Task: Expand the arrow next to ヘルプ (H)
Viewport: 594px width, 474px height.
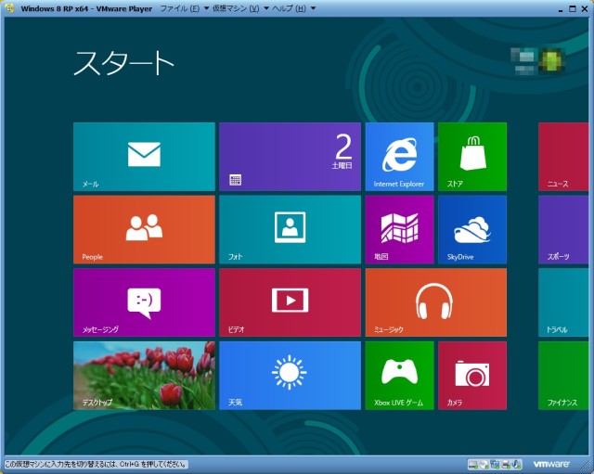Action: coord(313,8)
